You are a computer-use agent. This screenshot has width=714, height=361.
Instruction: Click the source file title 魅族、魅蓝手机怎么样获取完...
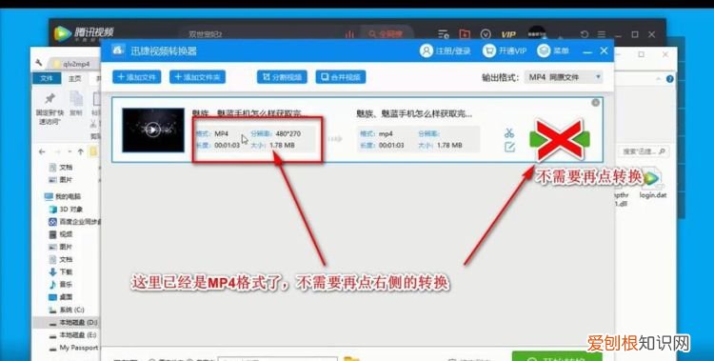251,113
